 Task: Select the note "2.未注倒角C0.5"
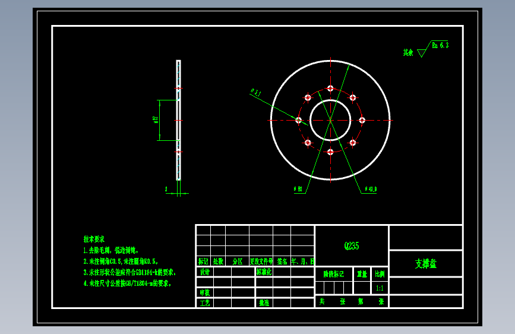click(103, 261)
